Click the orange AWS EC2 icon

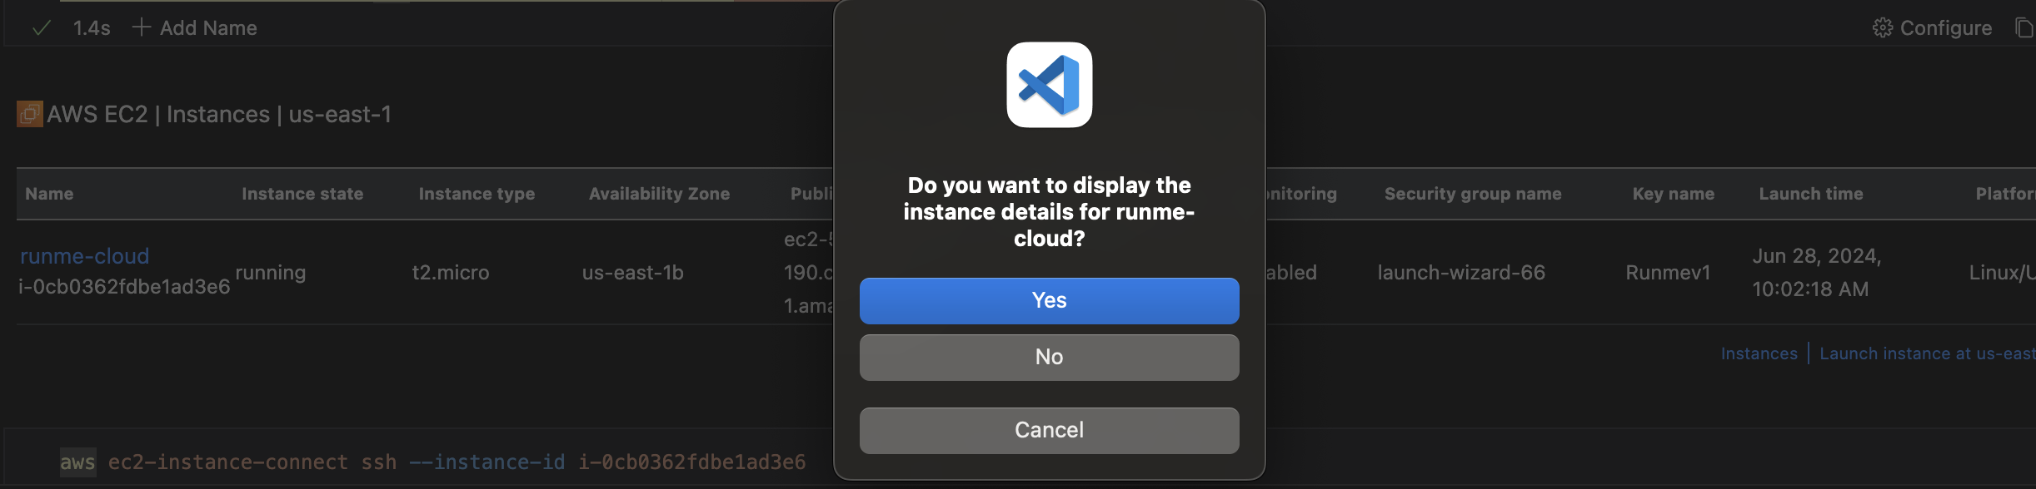pos(30,114)
